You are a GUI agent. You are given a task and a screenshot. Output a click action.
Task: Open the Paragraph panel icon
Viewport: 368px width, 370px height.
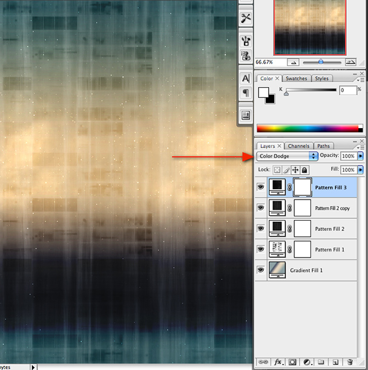[x=246, y=92]
